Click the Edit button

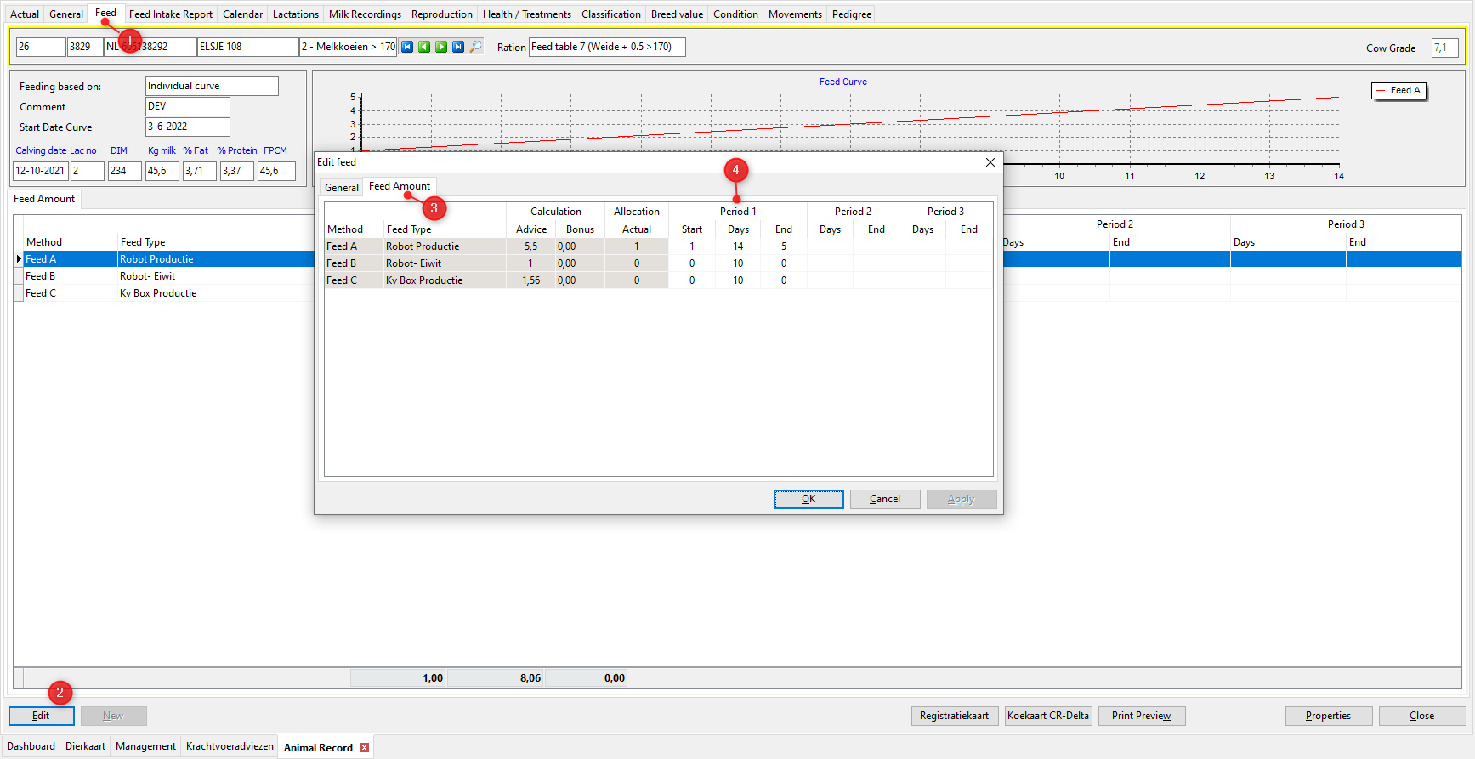click(41, 716)
